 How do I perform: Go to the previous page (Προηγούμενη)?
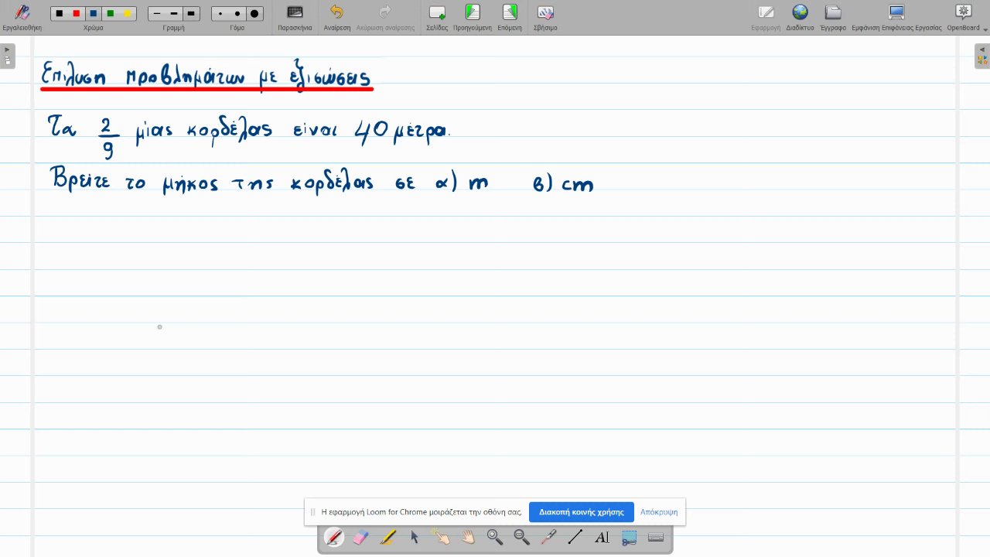473,17
